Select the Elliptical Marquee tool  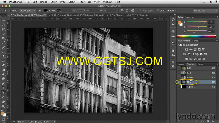coord(3,25)
